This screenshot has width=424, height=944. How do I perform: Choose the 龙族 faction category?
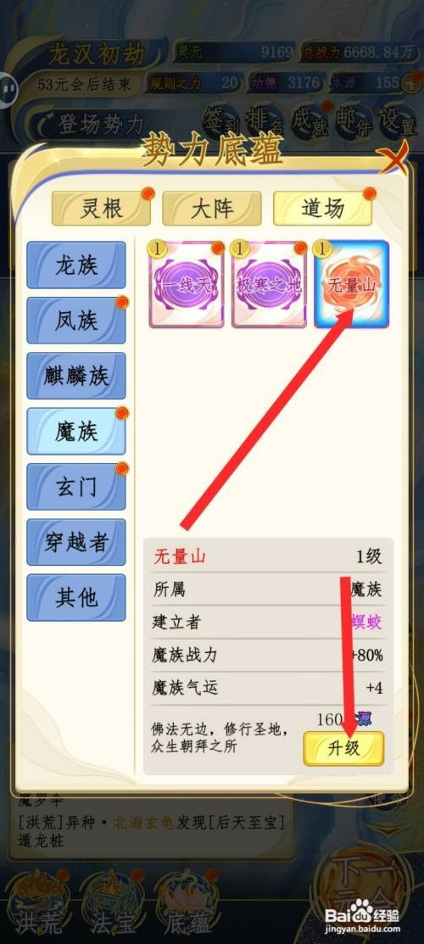point(76,265)
